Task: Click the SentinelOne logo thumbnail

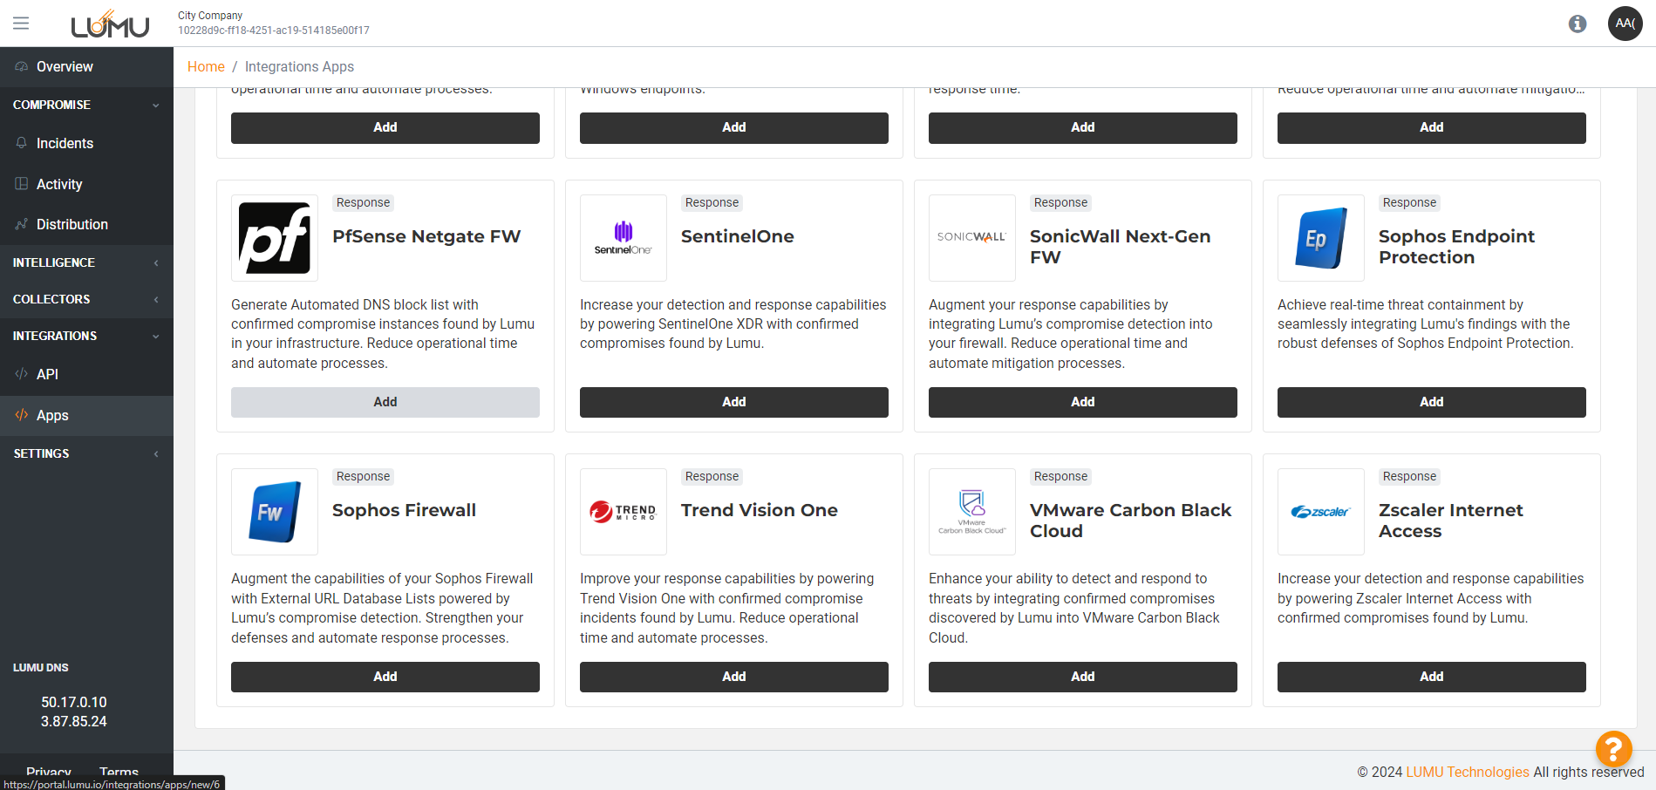Action: 624,238
